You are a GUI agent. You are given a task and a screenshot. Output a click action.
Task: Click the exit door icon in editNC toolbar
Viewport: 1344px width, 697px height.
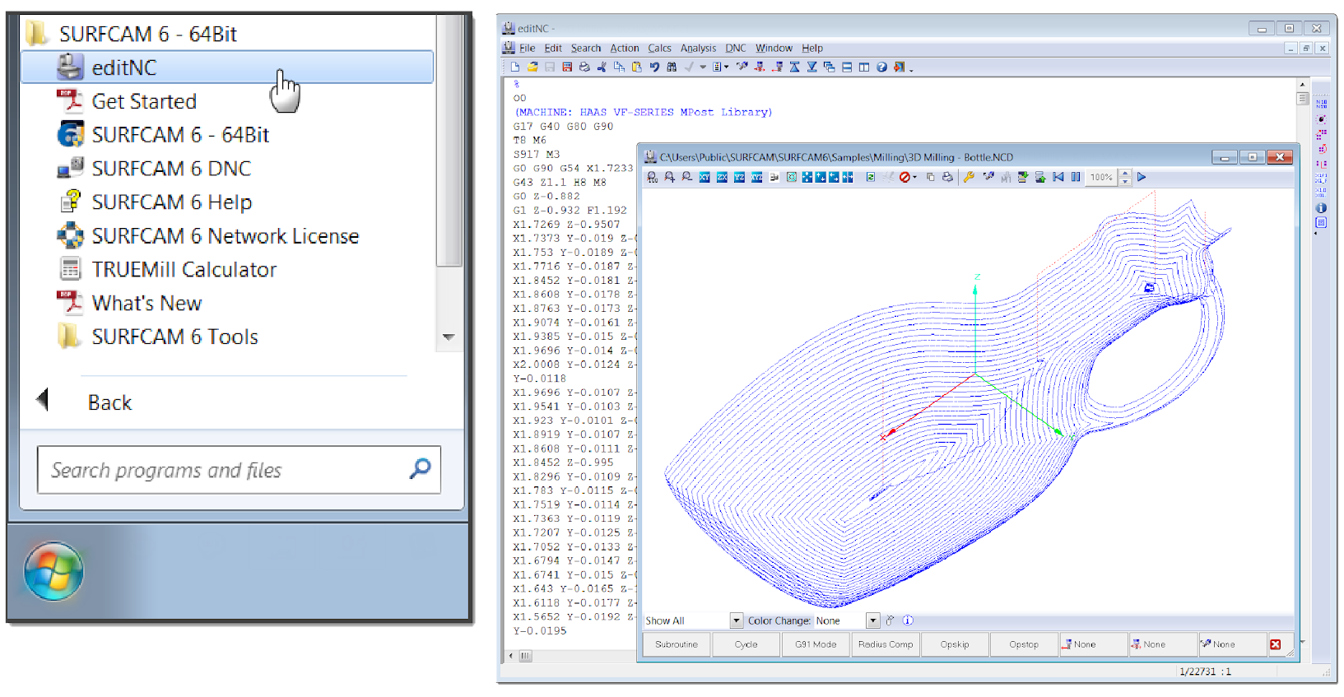coord(899,67)
